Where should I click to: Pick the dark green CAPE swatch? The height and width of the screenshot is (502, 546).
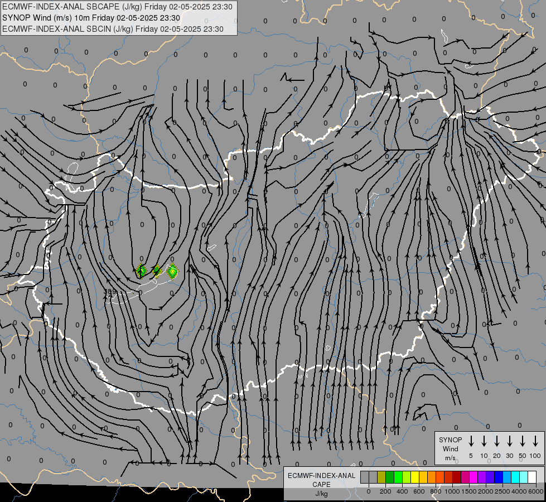390,477
